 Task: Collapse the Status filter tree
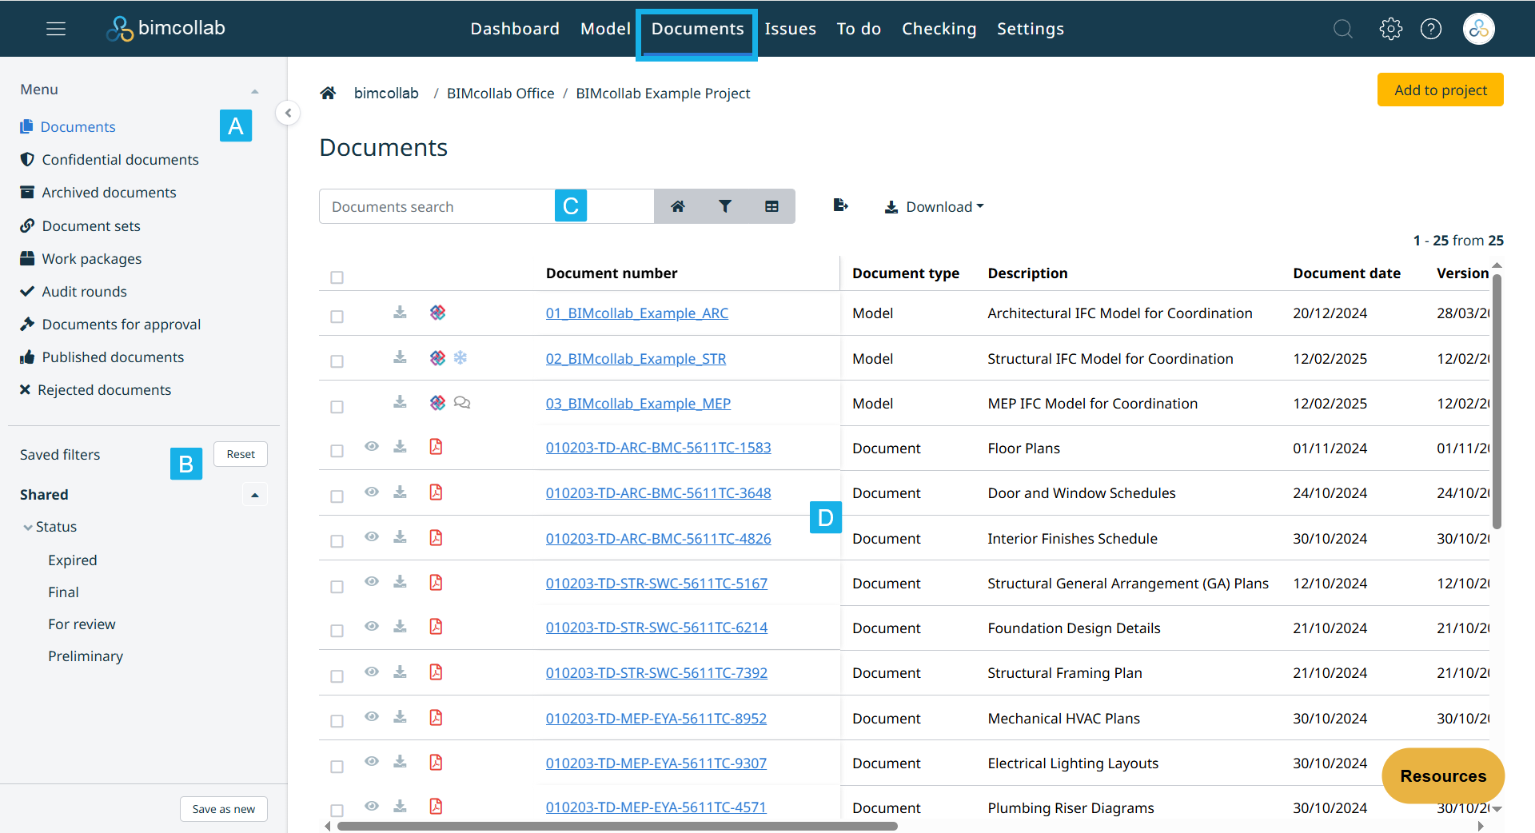tap(28, 528)
